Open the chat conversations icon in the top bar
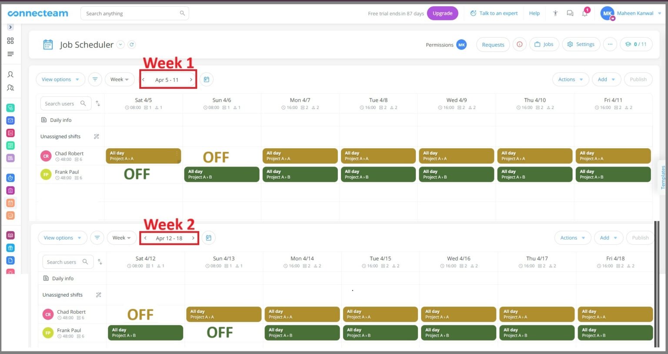Image resolution: width=668 pixels, height=354 pixels. coord(570,13)
